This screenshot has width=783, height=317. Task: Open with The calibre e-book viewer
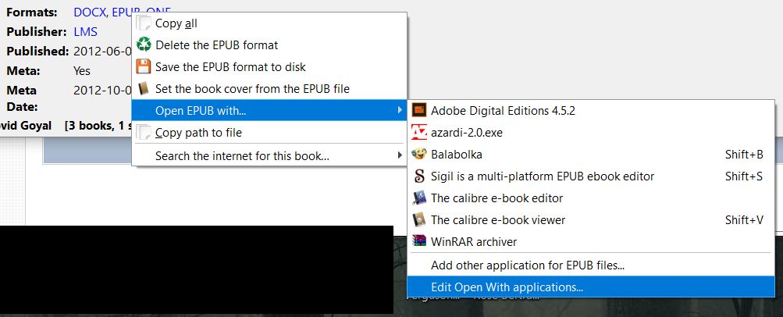pos(498,220)
